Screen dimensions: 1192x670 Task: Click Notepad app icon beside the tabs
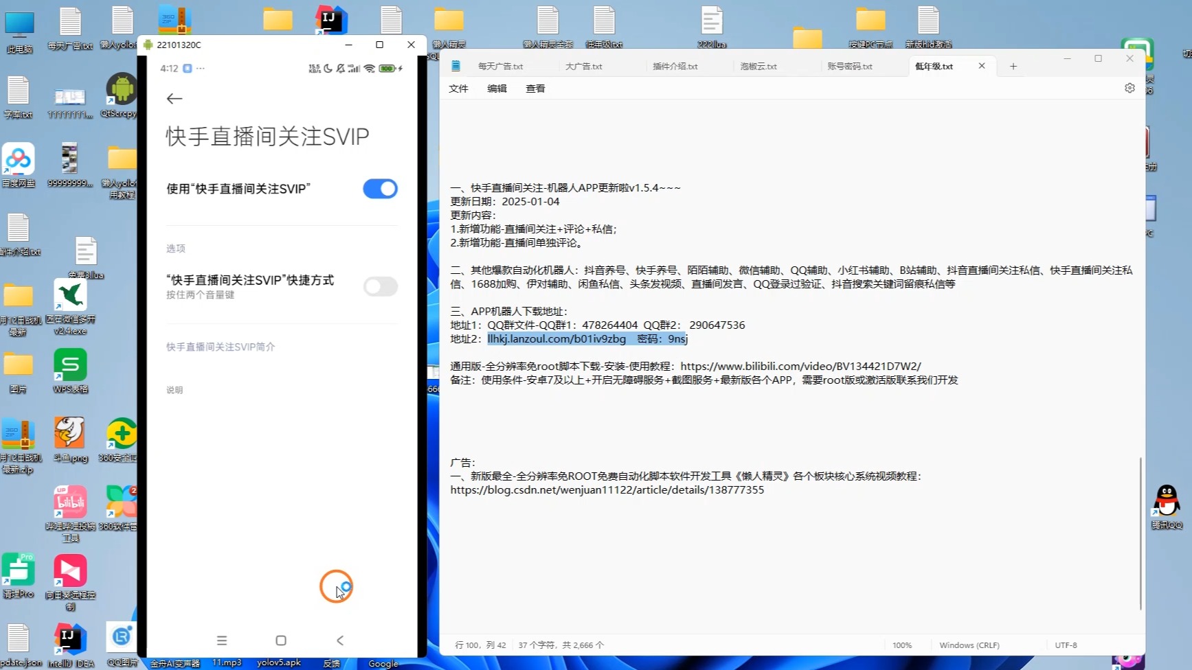[x=456, y=66]
